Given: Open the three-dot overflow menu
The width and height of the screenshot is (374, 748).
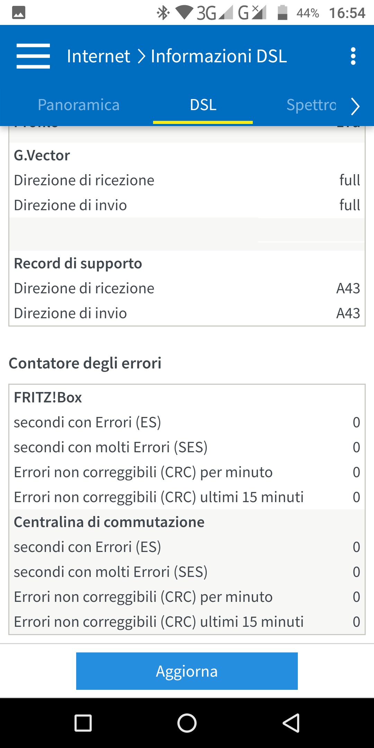Looking at the screenshot, I should 353,56.
